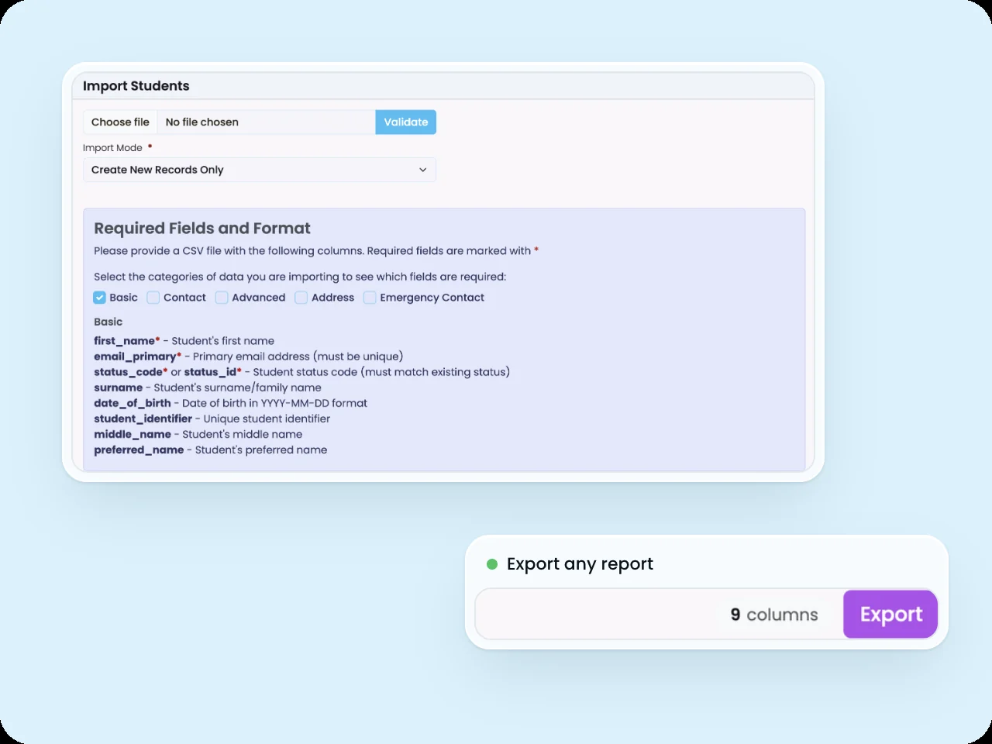
Task: Click the 'surname' field label
Action: [119, 387]
